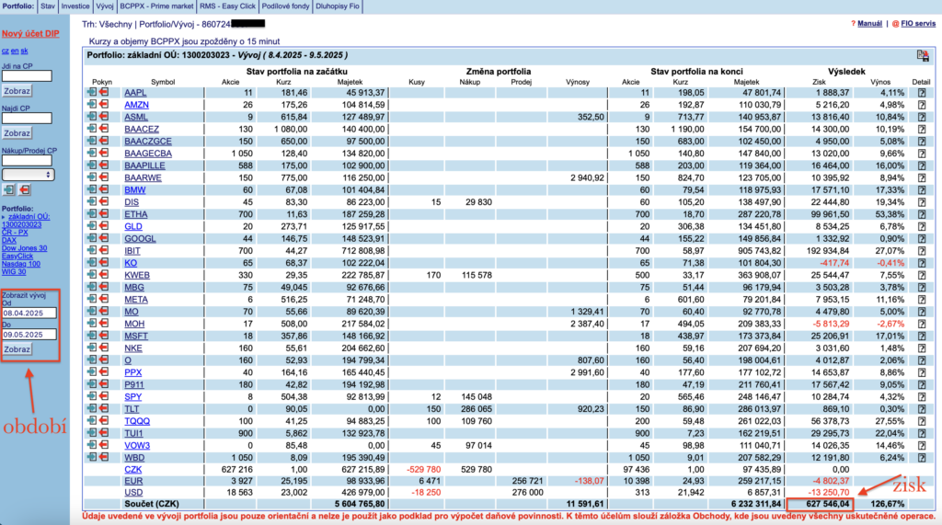The height and width of the screenshot is (525, 942).
Task: Open the Podílové fondy tab
Action: (285, 6)
